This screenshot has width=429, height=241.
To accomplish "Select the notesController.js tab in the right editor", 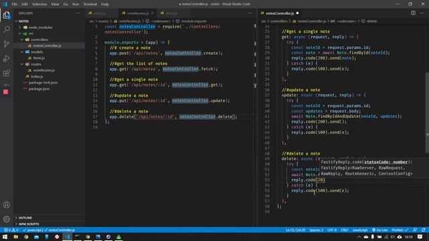I will click(280, 13).
